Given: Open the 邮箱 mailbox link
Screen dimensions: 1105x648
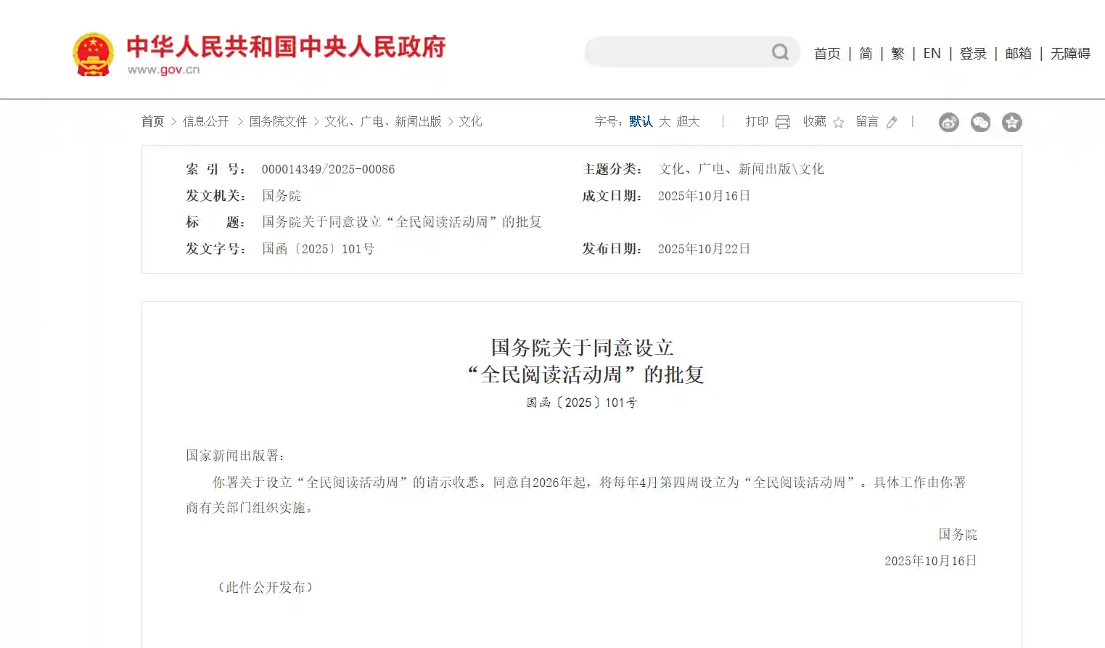Looking at the screenshot, I should [1018, 54].
